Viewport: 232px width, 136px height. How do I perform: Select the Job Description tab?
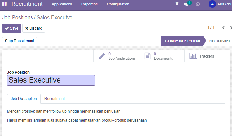(x=24, y=99)
